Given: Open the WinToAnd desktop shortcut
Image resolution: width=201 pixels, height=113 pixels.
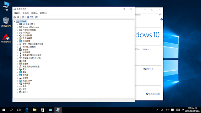Looking at the screenshot, I should click(x=6, y=38).
